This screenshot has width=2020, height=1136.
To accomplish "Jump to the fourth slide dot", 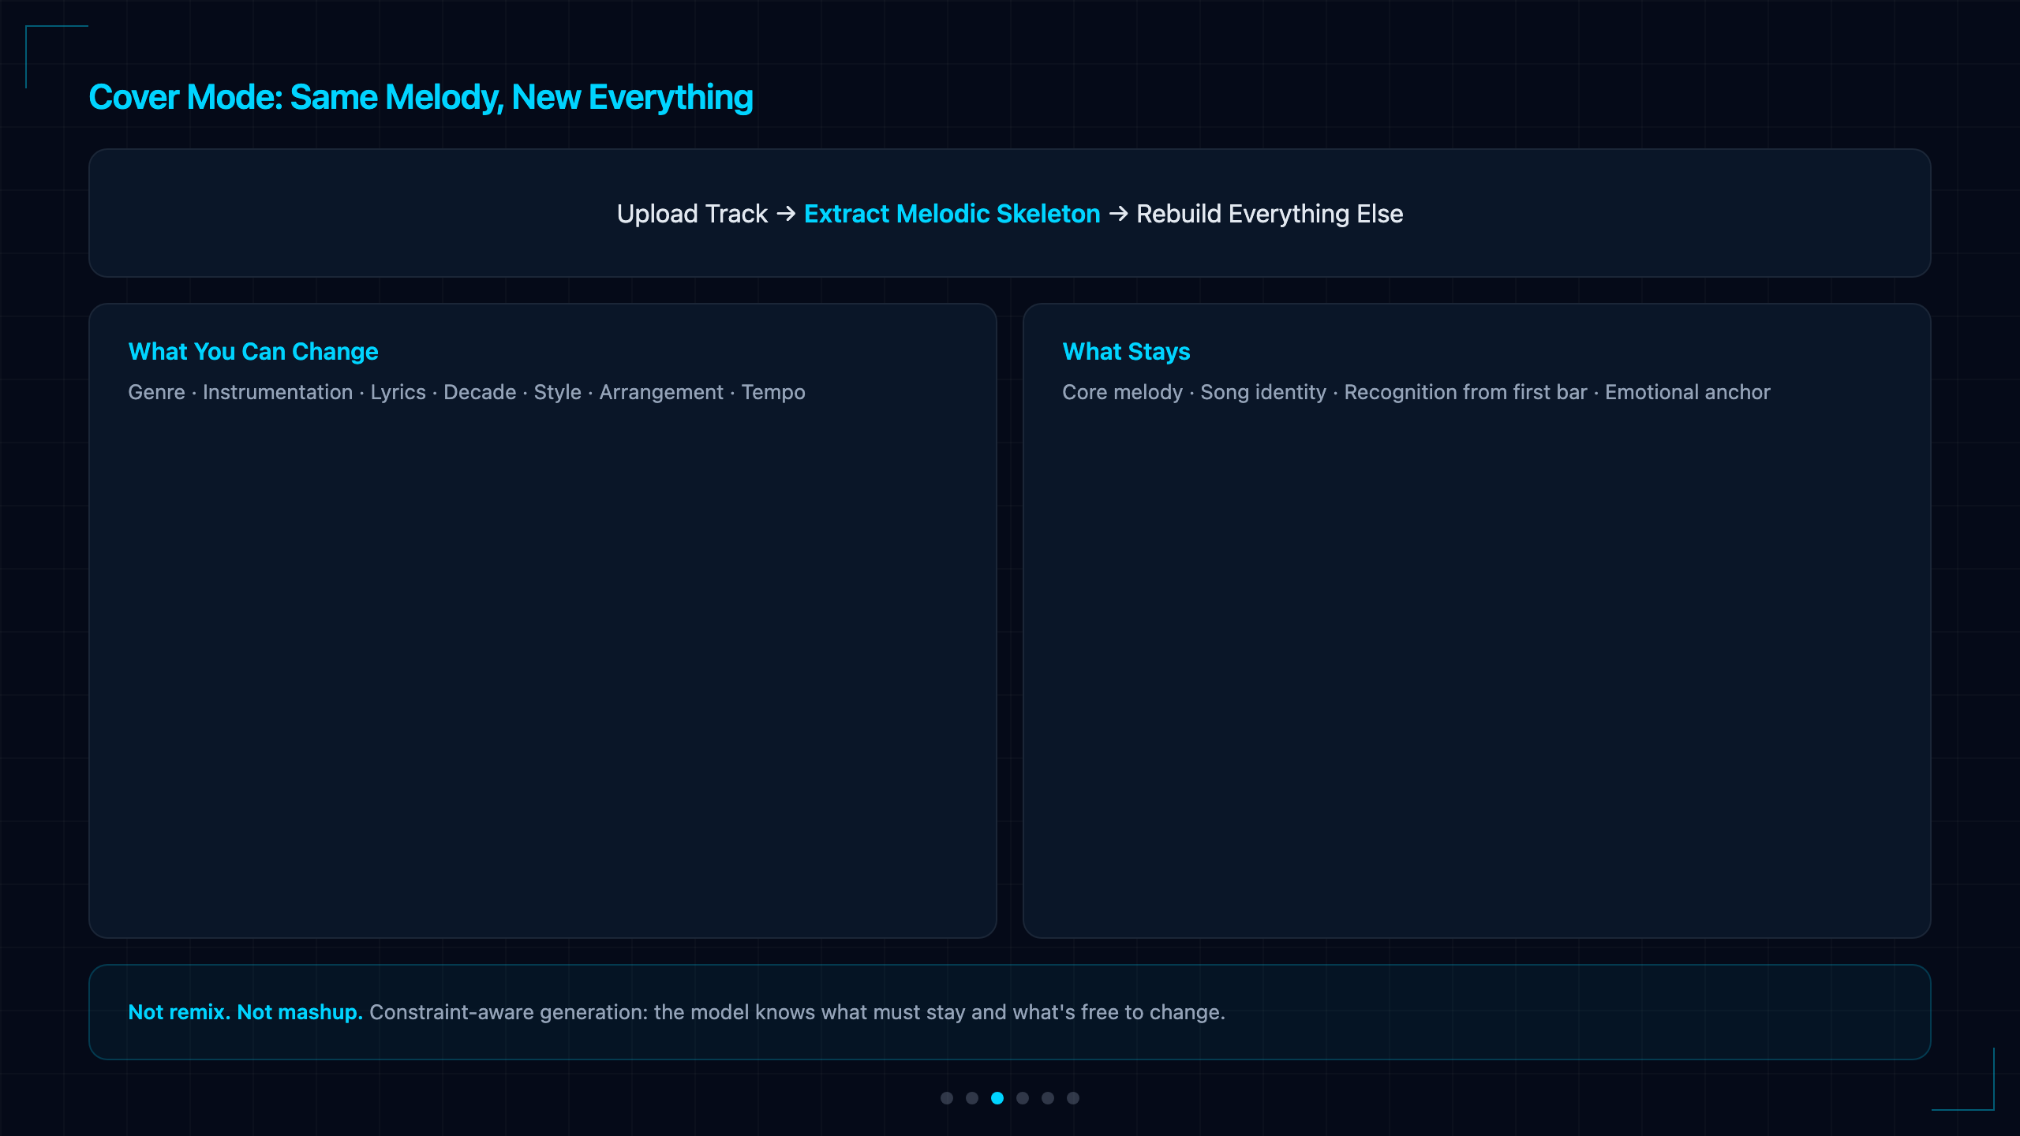I will [x=1023, y=1098].
